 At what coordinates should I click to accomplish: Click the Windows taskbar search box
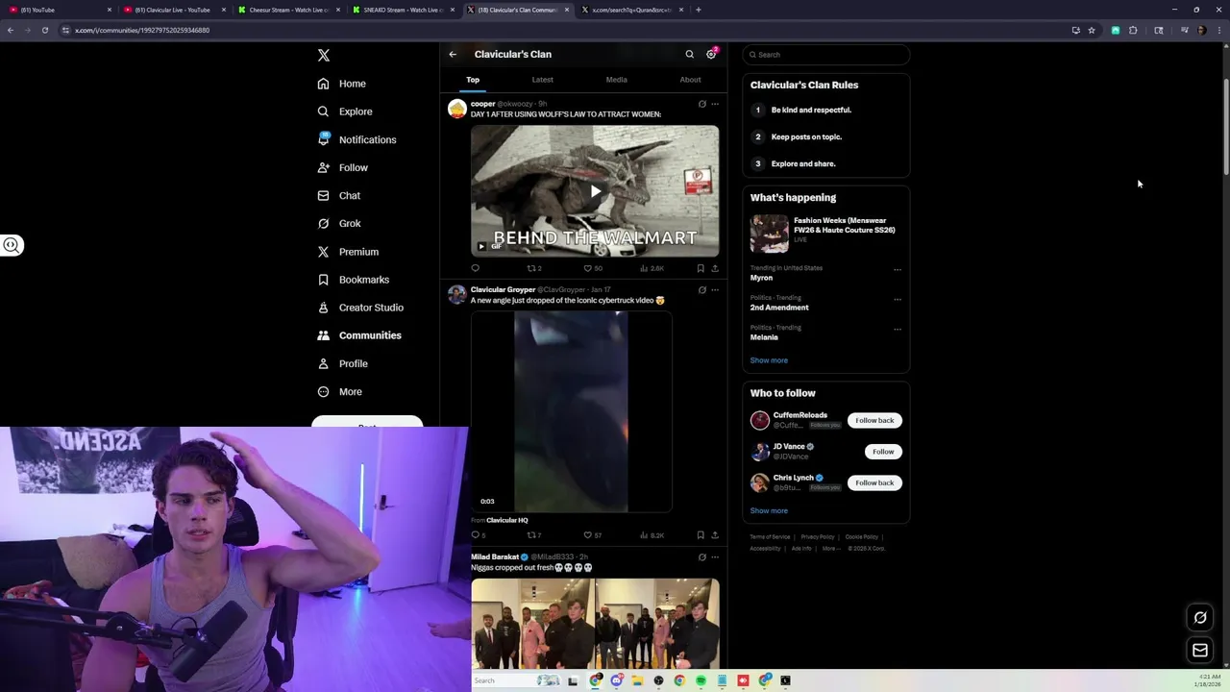516,680
